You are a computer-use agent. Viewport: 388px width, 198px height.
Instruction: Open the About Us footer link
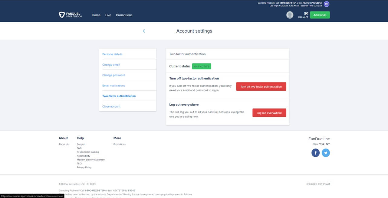tap(64, 144)
